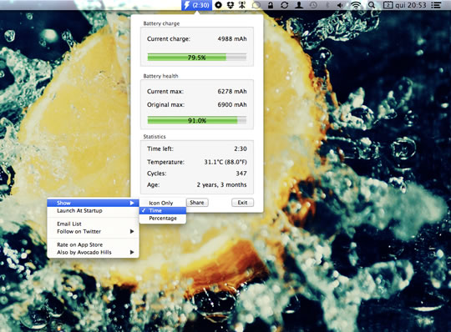Click the Statistics section heading
Screen dimensions: 451x332
(x=155, y=137)
